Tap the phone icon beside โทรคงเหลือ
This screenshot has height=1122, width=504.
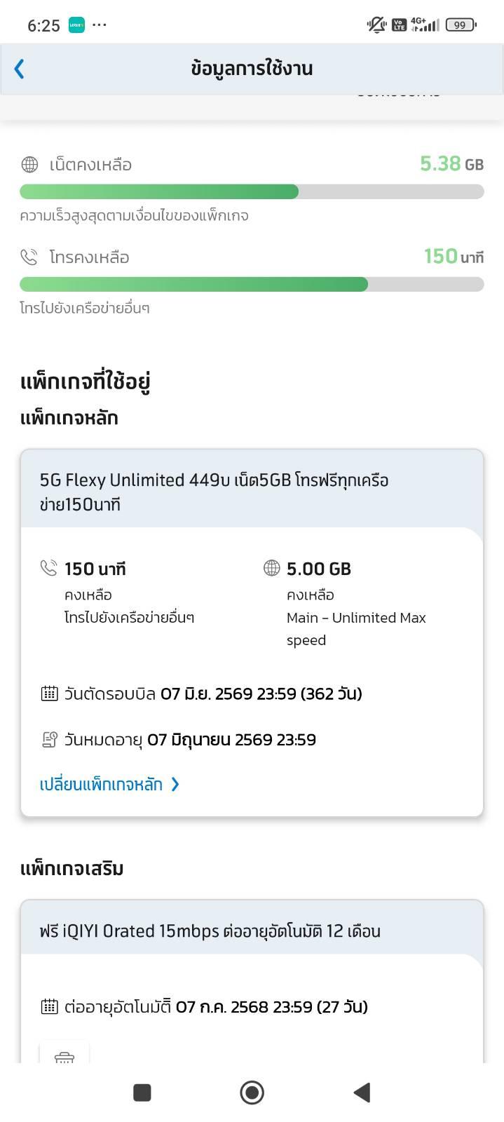tap(29, 257)
